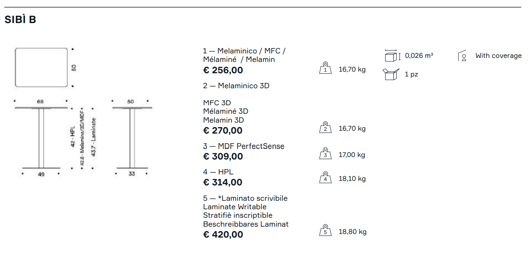The height and width of the screenshot is (255, 531).
Task: Click the € 314,00 HPL price
Action: pyautogui.click(x=223, y=183)
